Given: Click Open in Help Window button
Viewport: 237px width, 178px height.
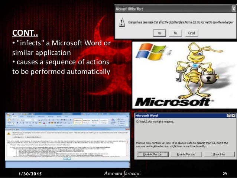Looking at the screenshot, I should click(33, 137).
